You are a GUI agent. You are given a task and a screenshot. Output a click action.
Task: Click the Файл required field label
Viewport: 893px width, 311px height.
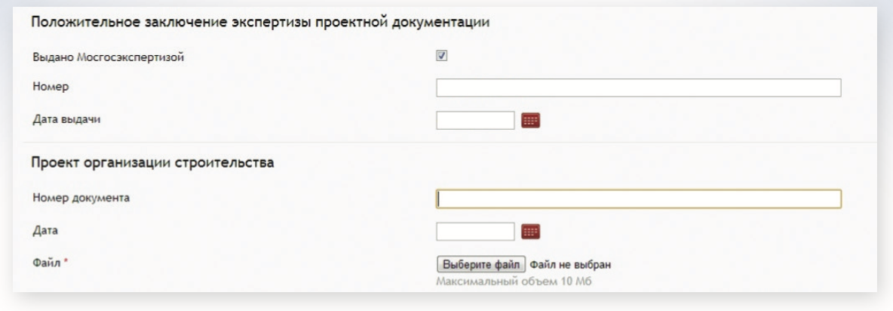click(46, 263)
